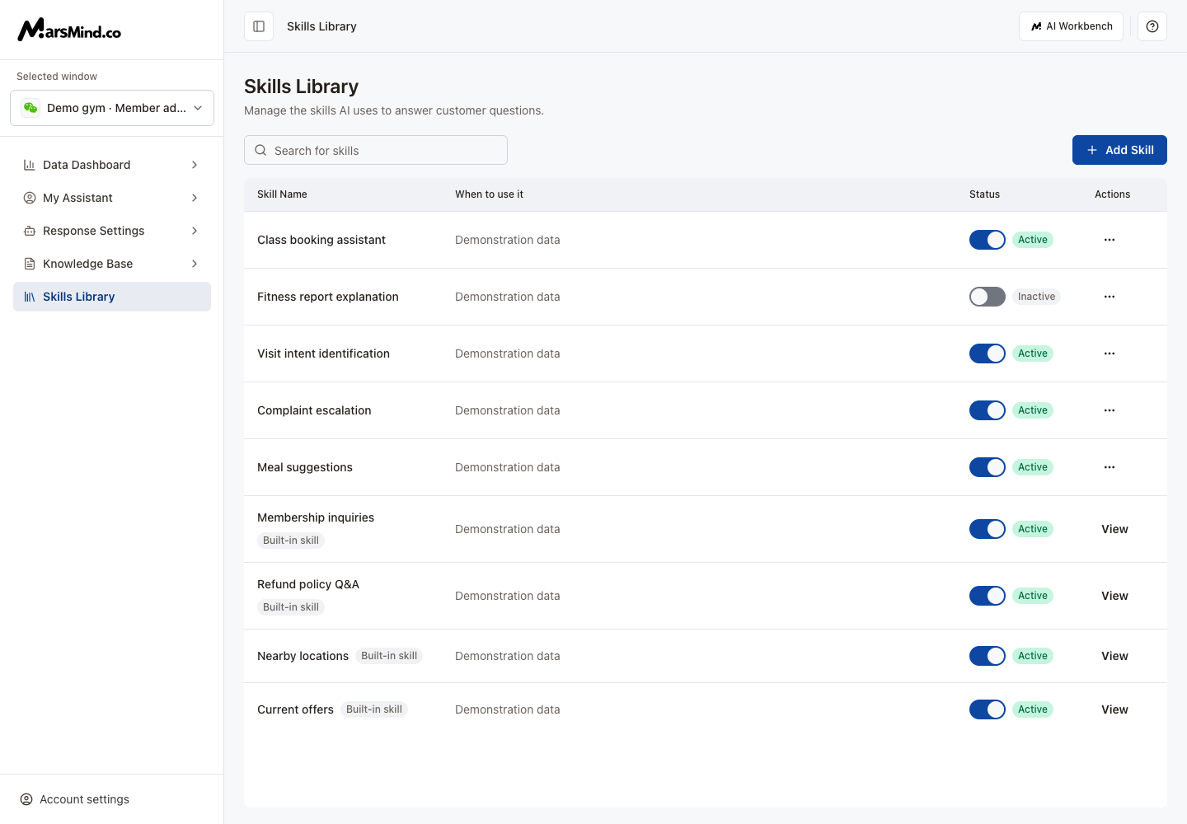The image size is (1187, 824).
Task: Expand the Data Dashboard chevron
Action: [195, 165]
